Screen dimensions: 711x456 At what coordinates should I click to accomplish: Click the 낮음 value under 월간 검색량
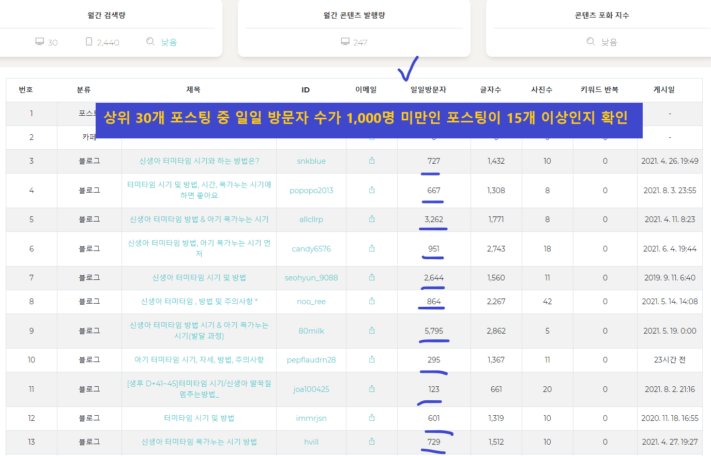click(x=169, y=42)
